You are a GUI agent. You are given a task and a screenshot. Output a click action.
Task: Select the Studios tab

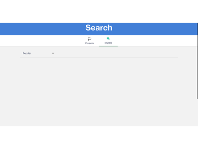[108, 41]
